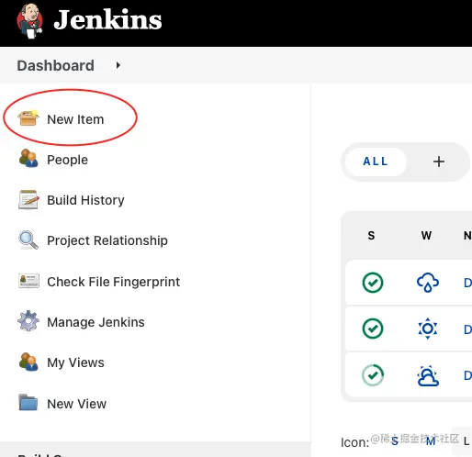This screenshot has width=472, height=457.
Task: Set icon size to S
Action: pyautogui.click(x=395, y=441)
